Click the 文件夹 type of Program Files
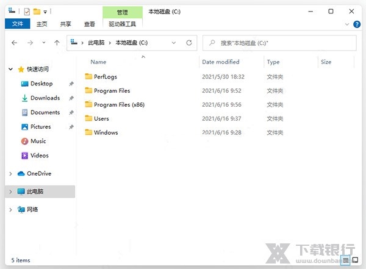Screen dimensions: 366x269 tap(275, 91)
